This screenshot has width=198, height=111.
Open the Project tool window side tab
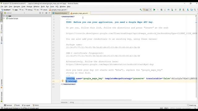click(x=2, y=17)
